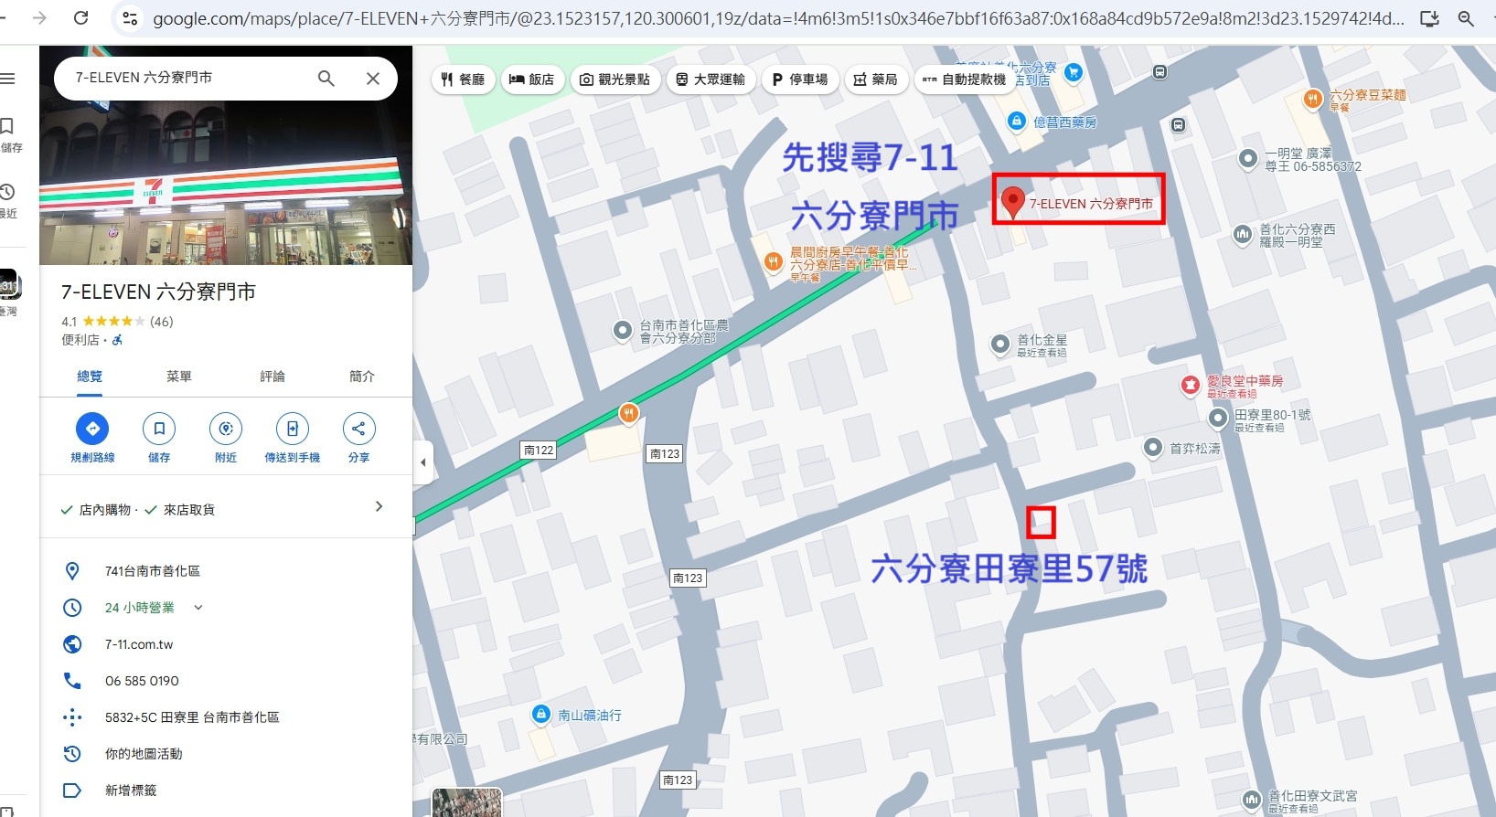Click send to phone (傳送到手機) icon

(293, 429)
